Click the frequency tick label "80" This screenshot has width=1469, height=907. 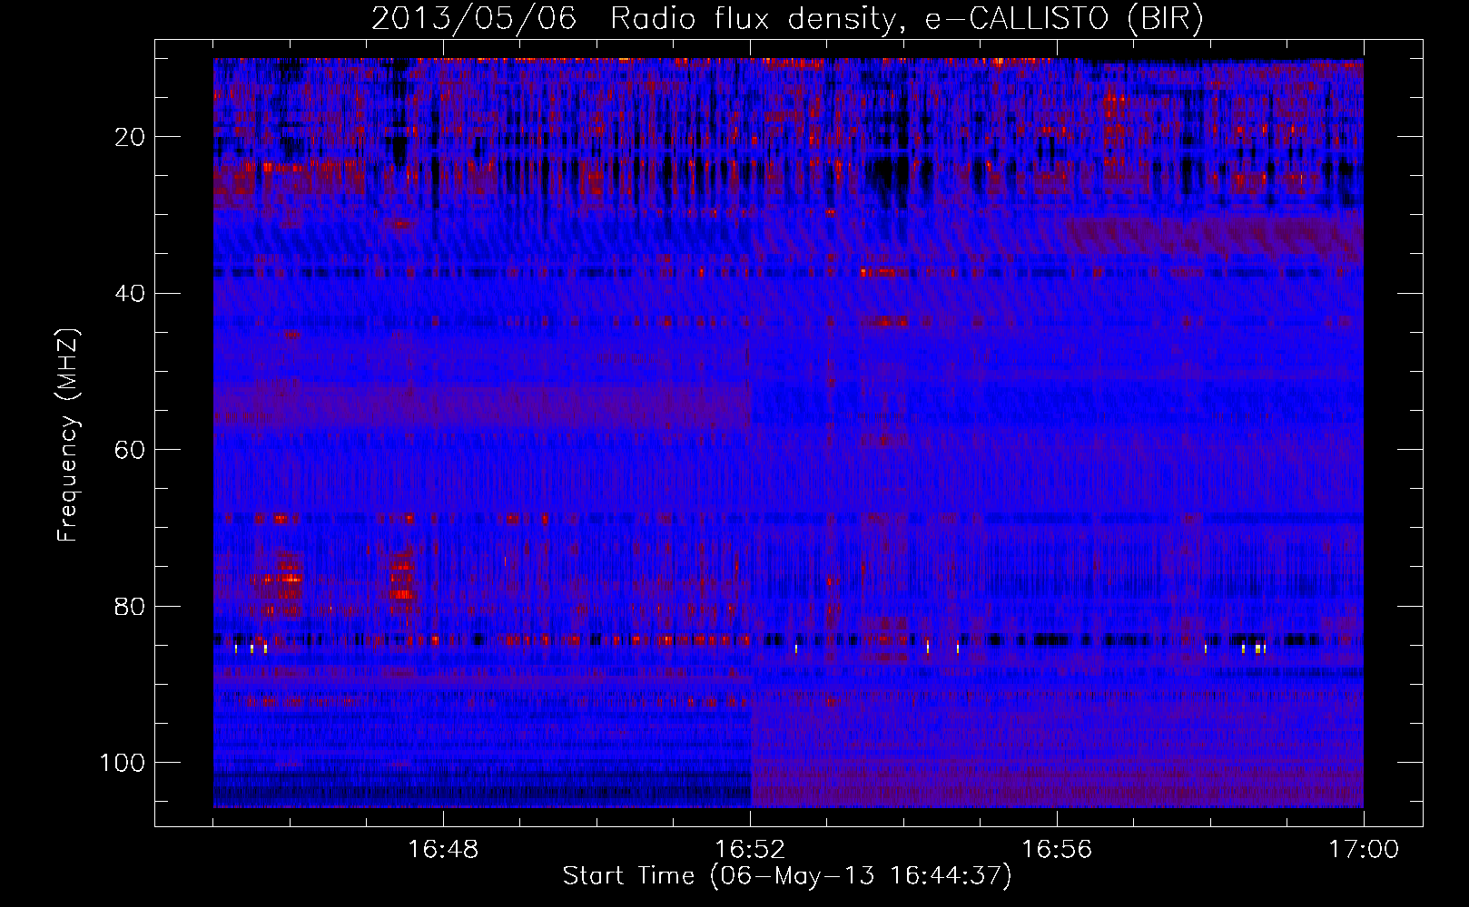[x=131, y=606]
